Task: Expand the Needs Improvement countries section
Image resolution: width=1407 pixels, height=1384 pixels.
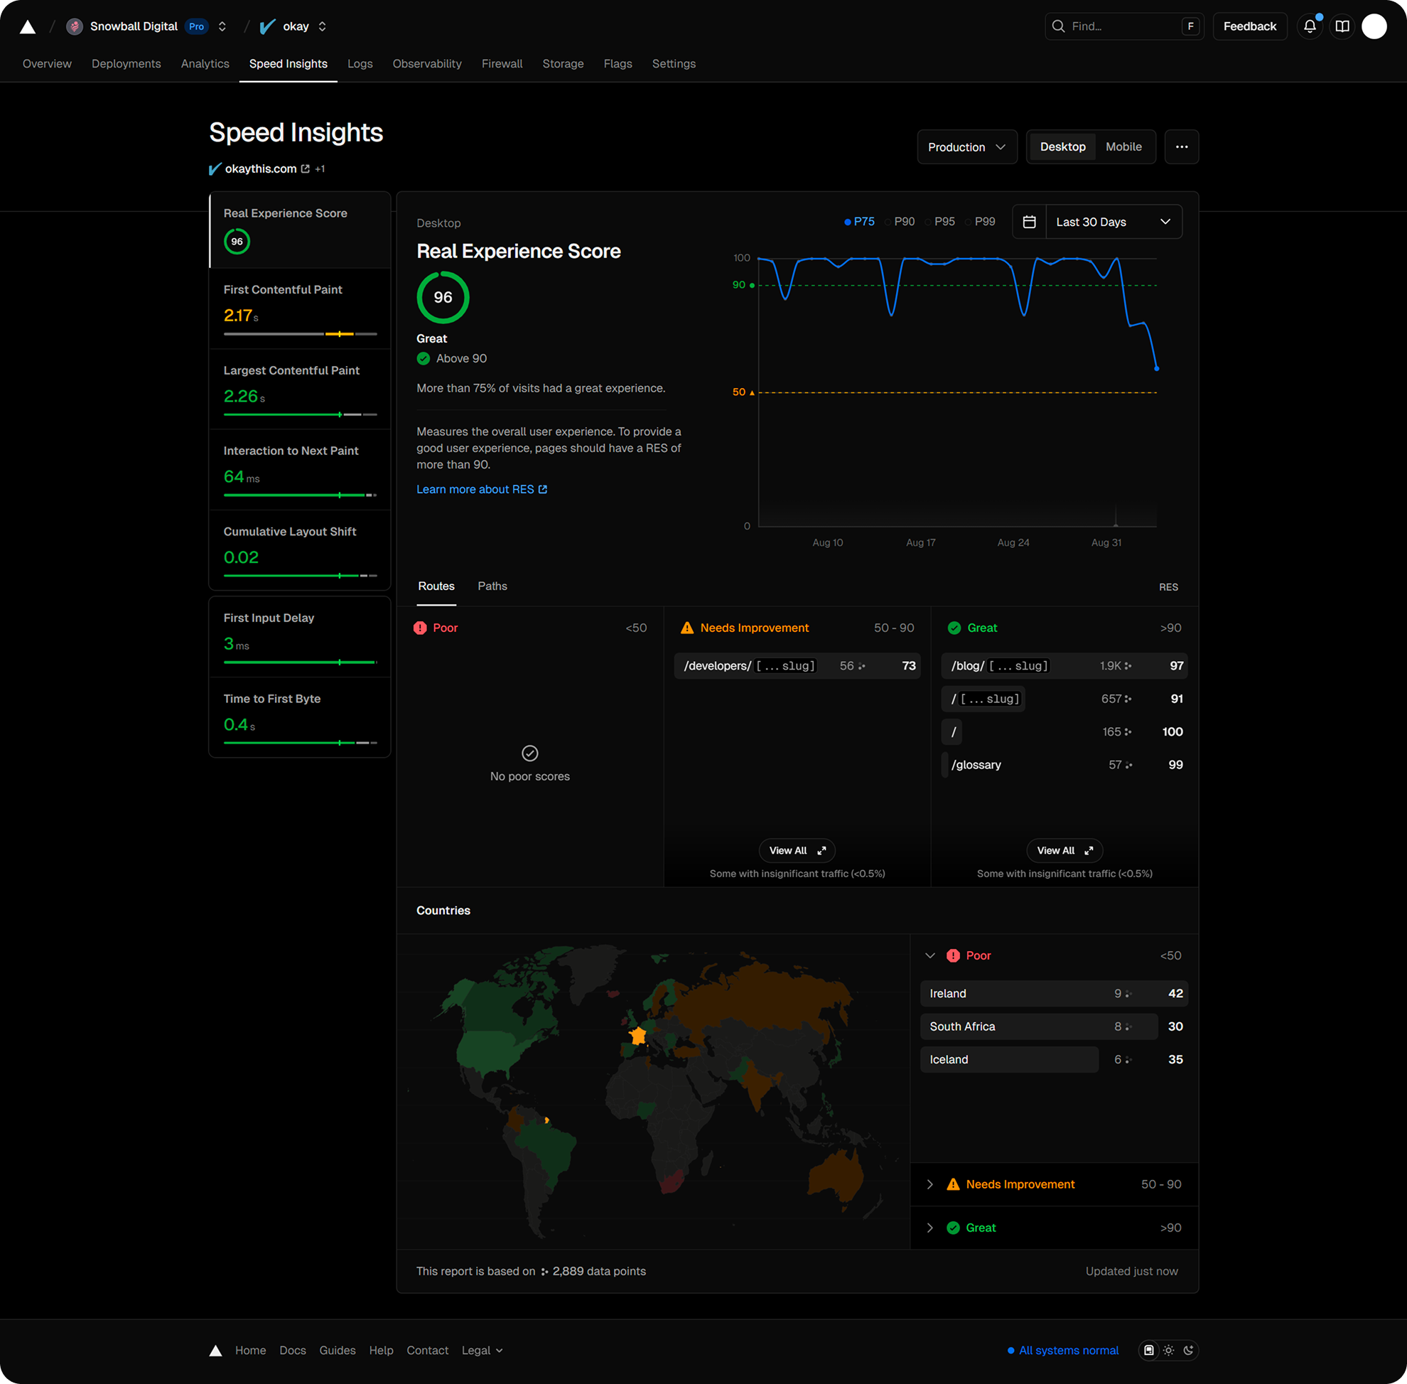Action: [x=929, y=1185]
